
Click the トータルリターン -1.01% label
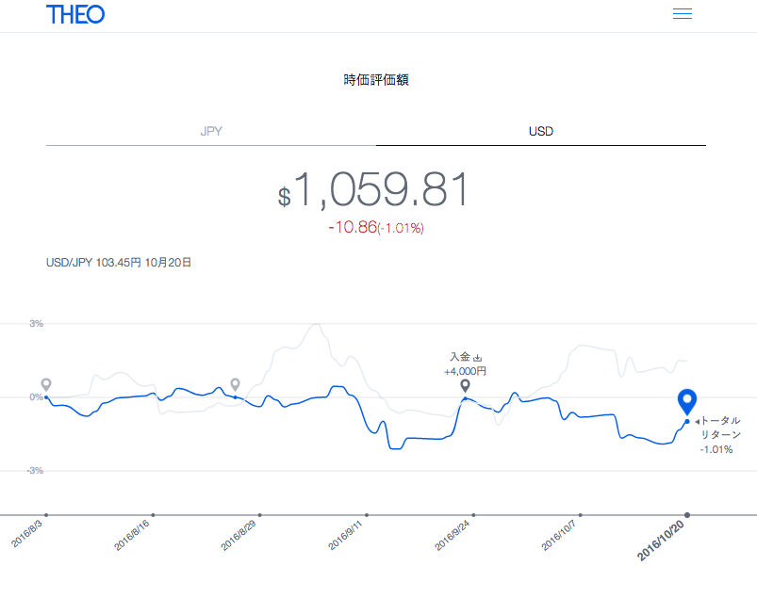(x=720, y=435)
